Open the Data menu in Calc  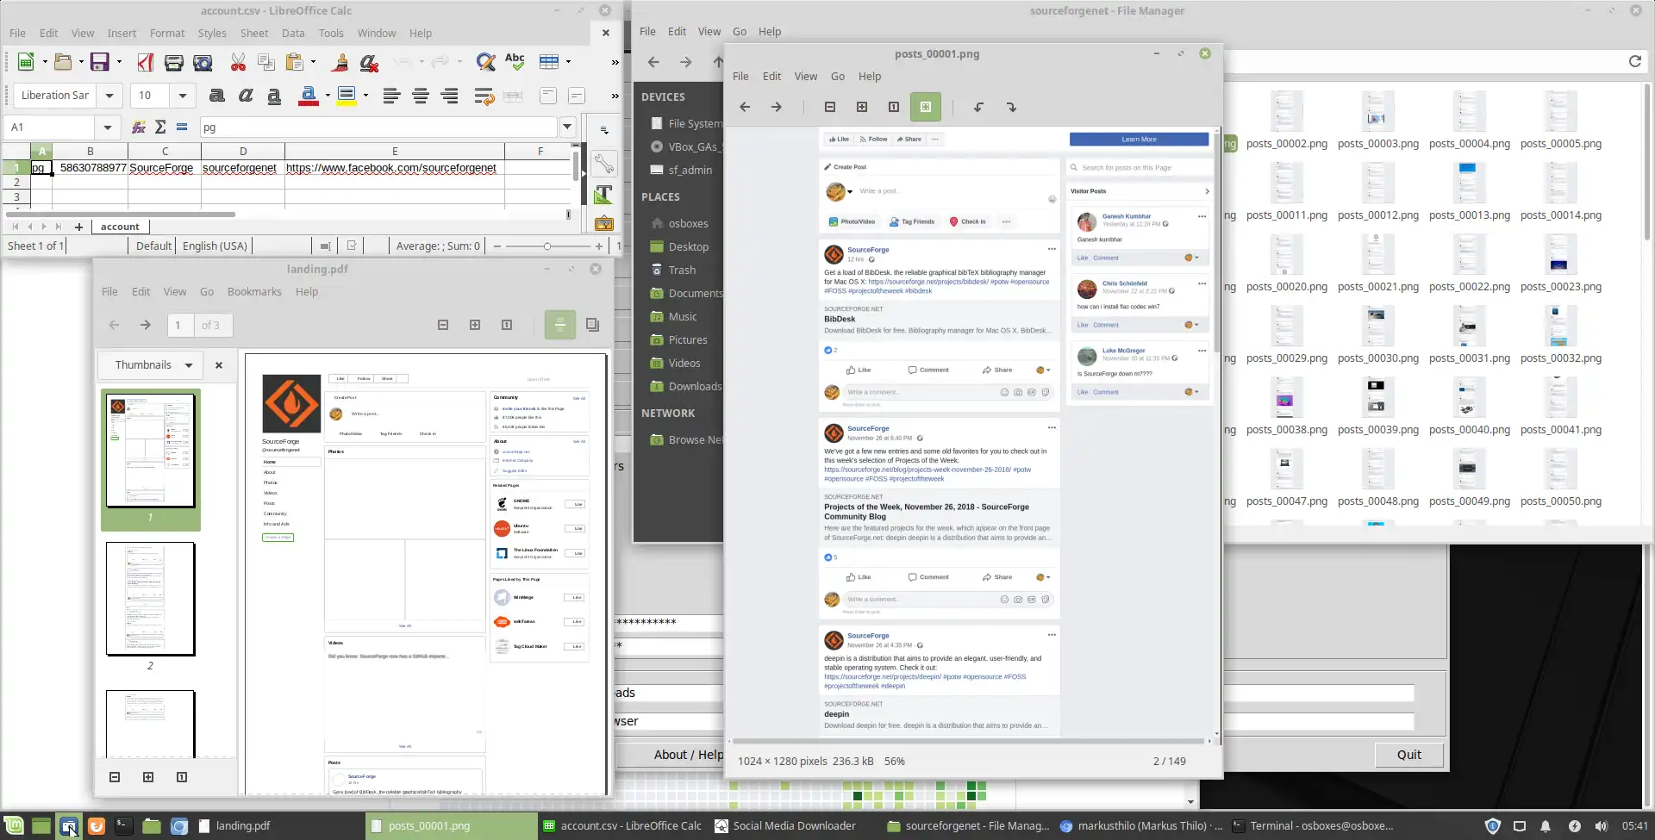[293, 34]
